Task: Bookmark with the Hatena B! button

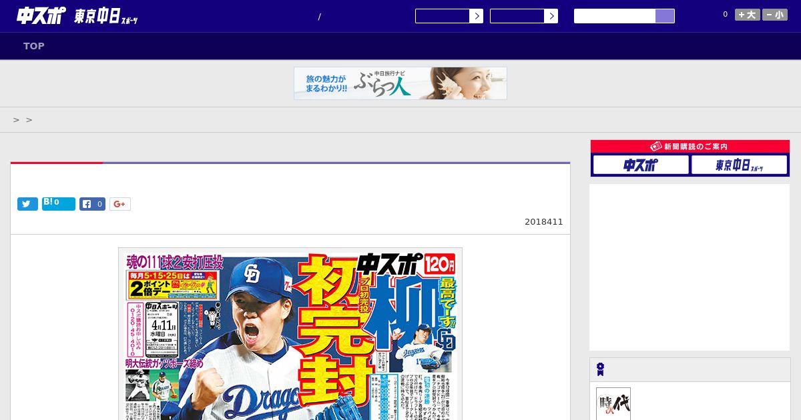Action: pyautogui.click(x=59, y=204)
